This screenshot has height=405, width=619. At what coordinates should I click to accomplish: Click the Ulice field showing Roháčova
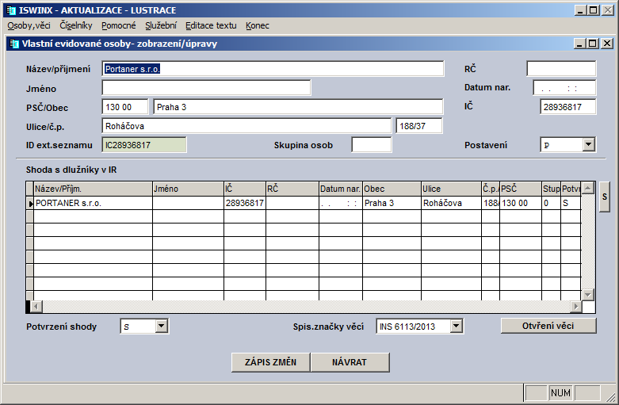coord(246,126)
